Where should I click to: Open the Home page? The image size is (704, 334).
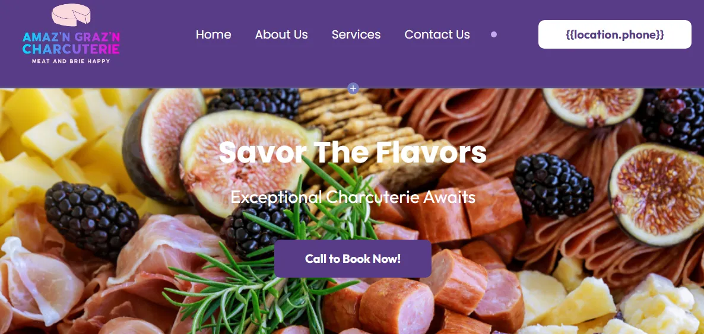pos(213,34)
